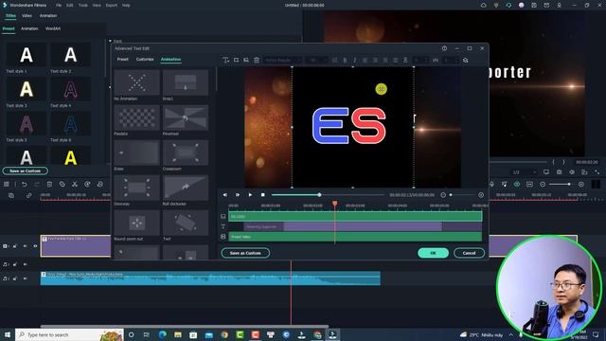This screenshot has width=606, height=341.
Task: Adjust main timeline zoom slider
Action: coord(561,185)
